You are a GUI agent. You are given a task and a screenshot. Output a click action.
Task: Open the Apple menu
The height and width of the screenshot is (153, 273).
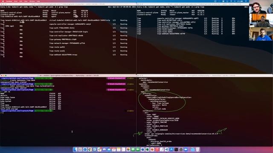(x=3, y=1)
